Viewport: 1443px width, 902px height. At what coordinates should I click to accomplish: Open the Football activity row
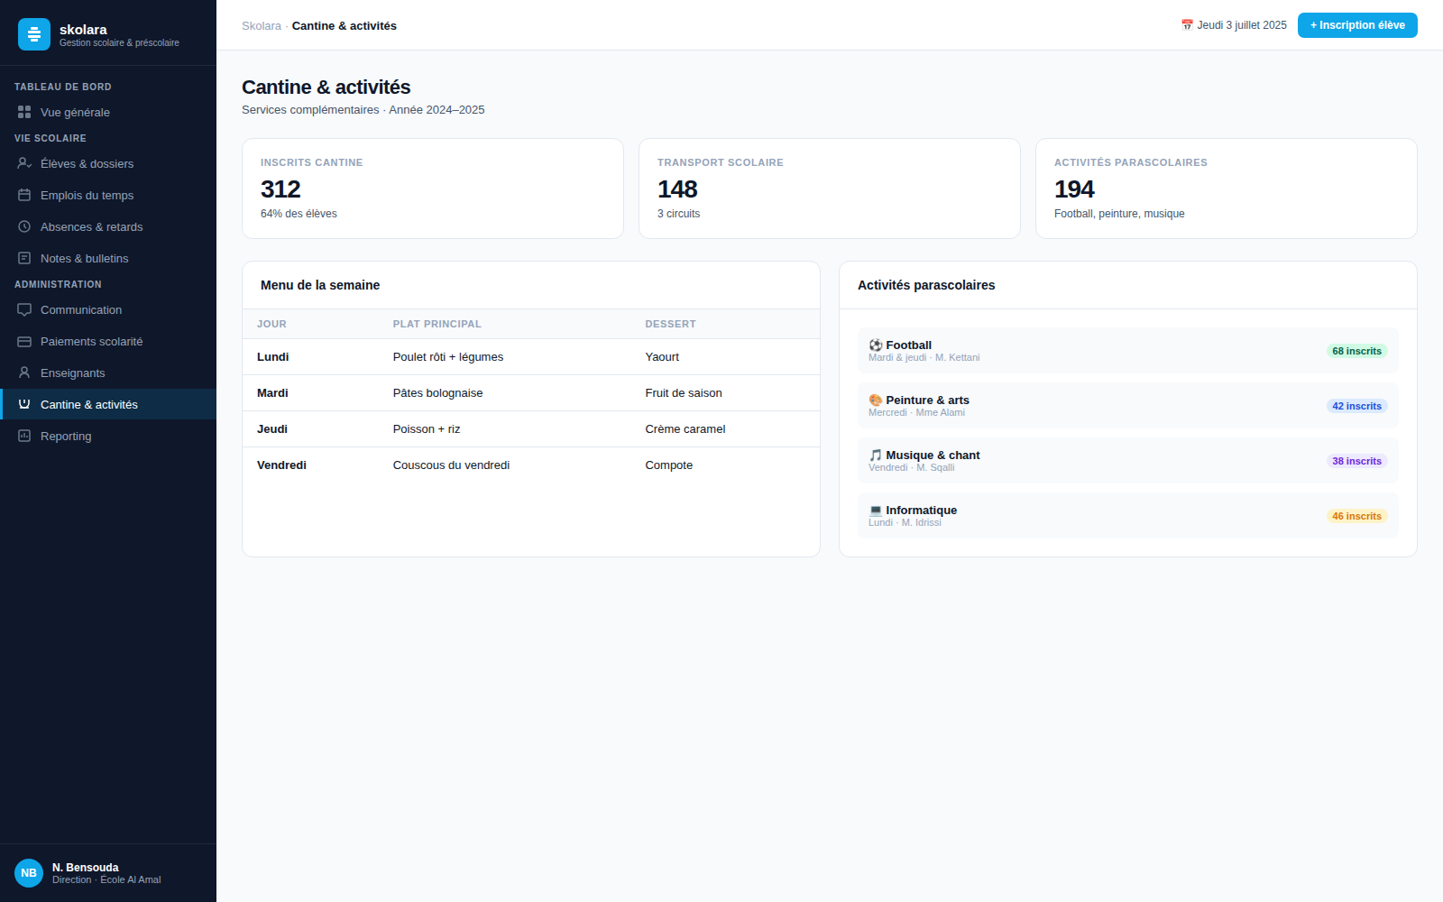[1128, 351]
